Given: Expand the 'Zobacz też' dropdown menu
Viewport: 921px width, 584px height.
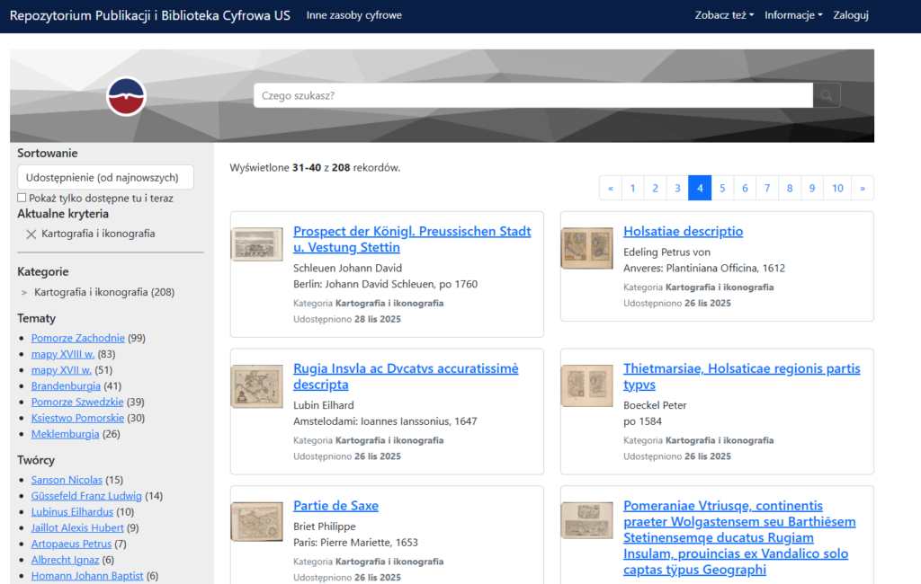Looking at the screenshot, I should [724, 15].
